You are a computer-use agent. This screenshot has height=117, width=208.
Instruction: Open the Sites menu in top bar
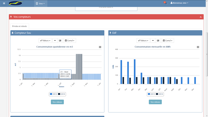pyautogui.click(x=41, y=3)
